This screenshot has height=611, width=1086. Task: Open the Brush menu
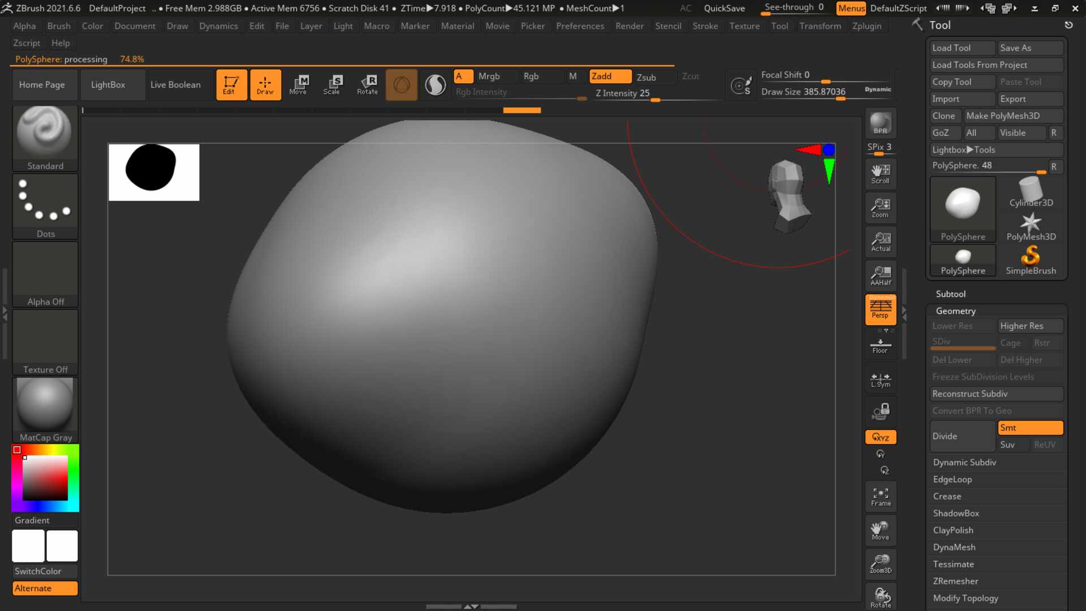click(59, 26)
